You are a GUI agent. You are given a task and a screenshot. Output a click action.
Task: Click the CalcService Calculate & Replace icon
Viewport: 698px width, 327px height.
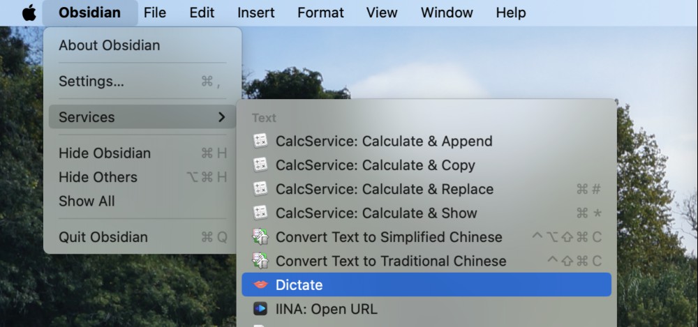tap(260, 189)
